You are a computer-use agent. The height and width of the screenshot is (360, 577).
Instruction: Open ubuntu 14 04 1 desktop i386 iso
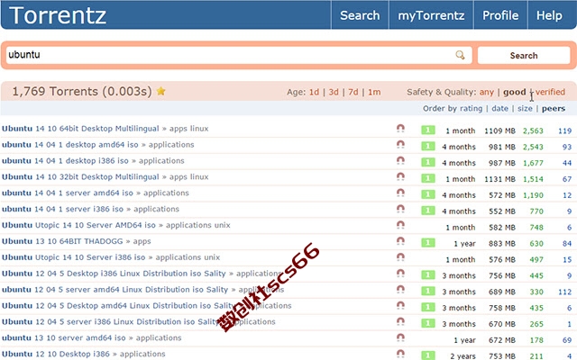(65, 161)
